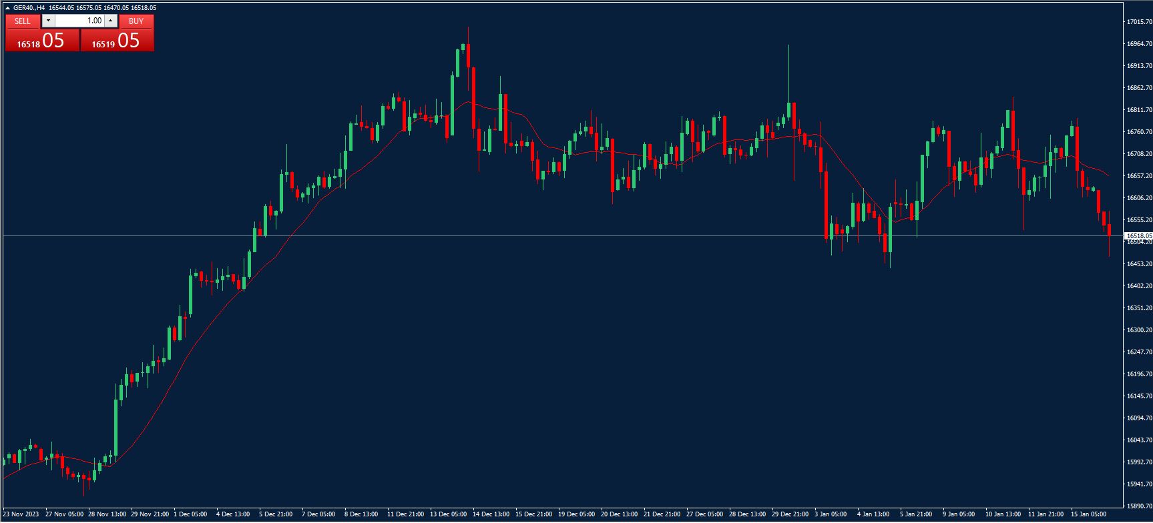Click the 1 Dec 05:00 time label
The image size is (1153, 523).
[190, 514]
